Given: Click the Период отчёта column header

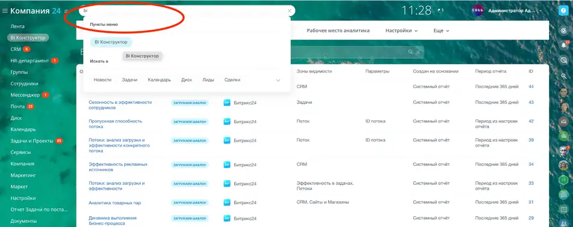Looking at the screenshot, I should pyautogui.click(x=491, y=71).
